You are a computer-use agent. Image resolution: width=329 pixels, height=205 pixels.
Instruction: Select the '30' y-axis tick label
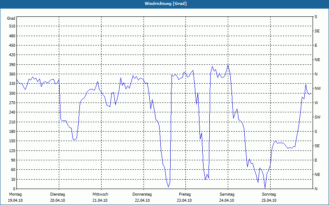pos(14,179)
